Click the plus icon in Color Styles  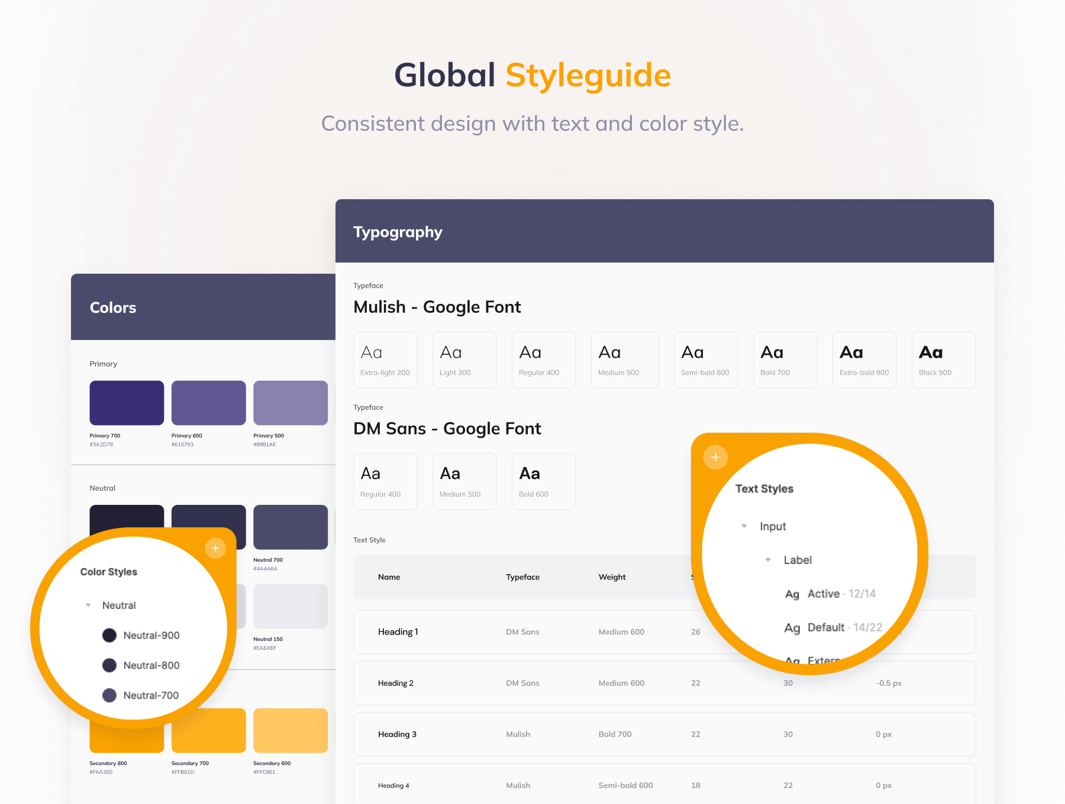coord(215,549)
